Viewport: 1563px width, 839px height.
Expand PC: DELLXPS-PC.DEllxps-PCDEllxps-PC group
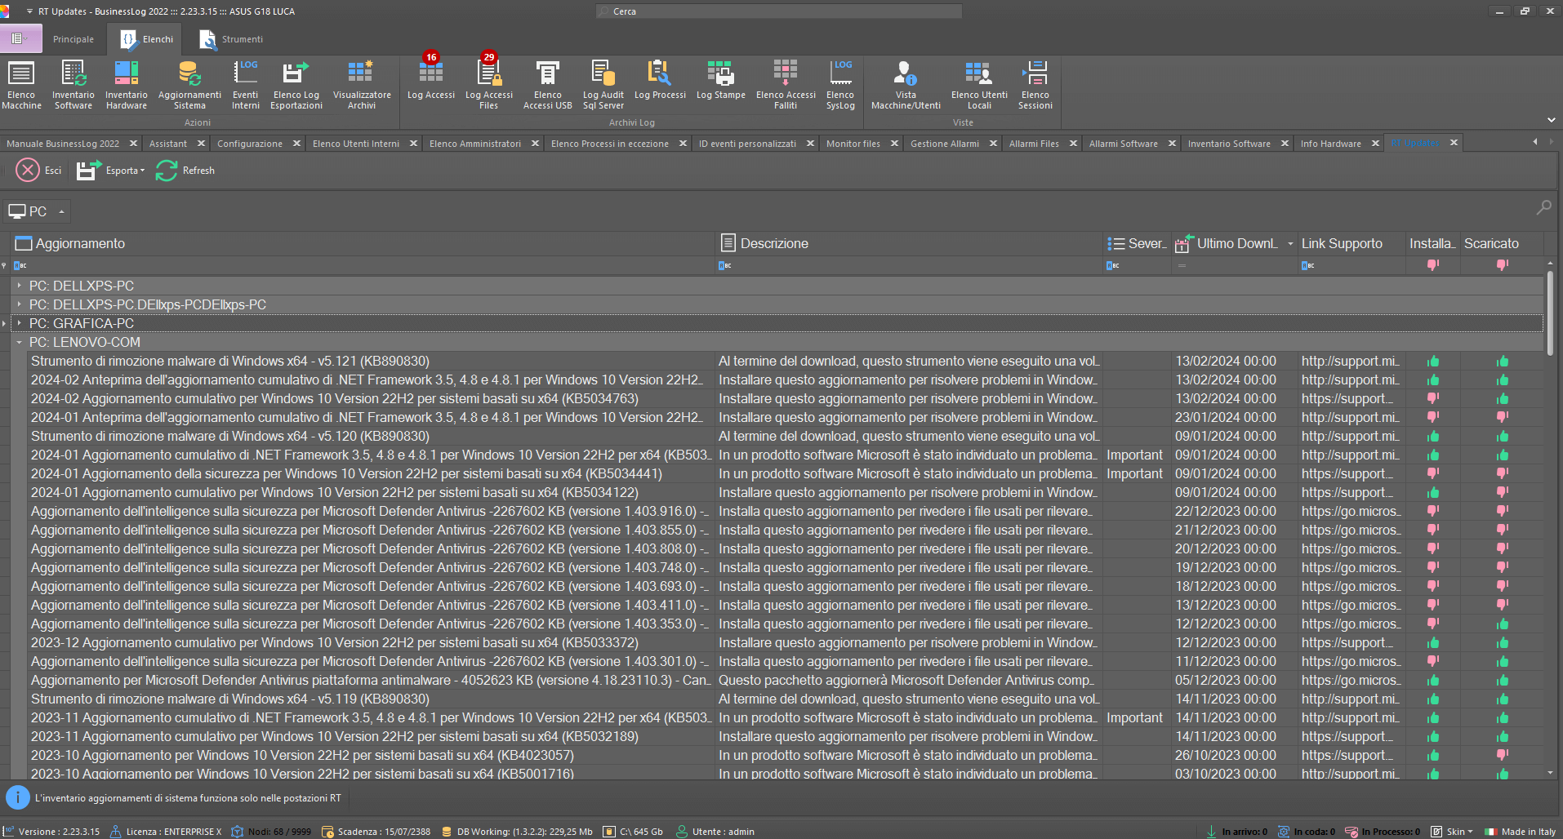pos(19,304)
